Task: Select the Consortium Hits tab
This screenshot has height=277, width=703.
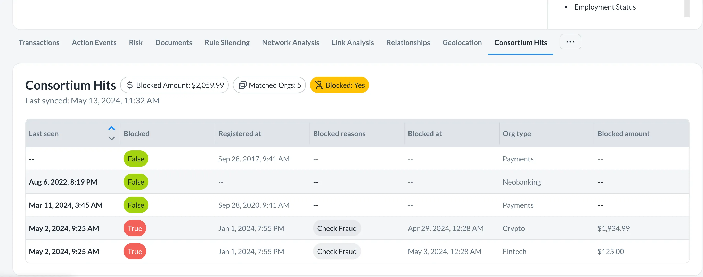Action: [x=520, y=42]
